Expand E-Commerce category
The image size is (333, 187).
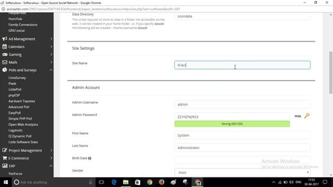(51, 158)
